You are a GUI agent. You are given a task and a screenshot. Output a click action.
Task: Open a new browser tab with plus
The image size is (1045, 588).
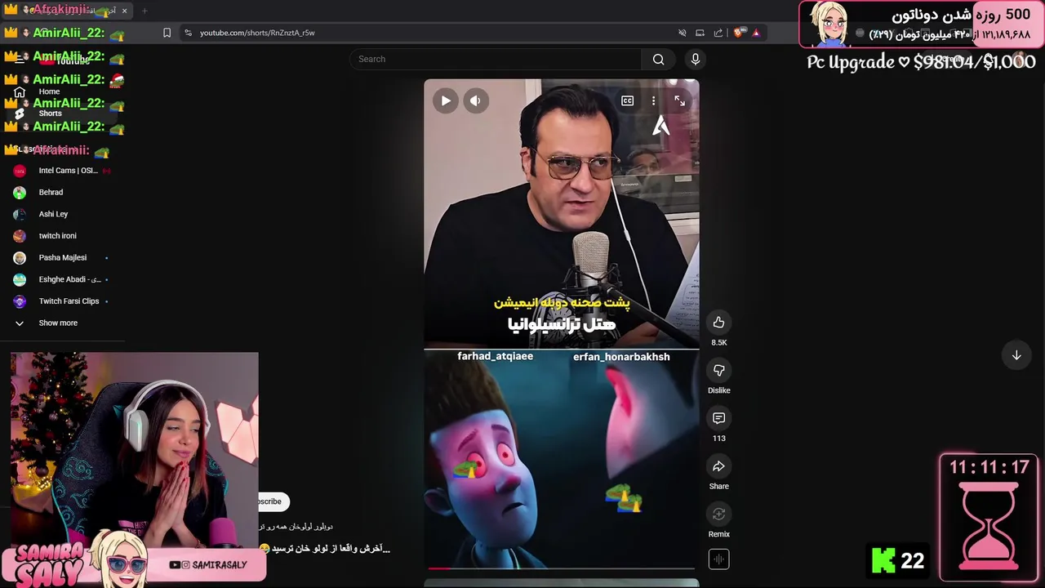tap(145, 11)
